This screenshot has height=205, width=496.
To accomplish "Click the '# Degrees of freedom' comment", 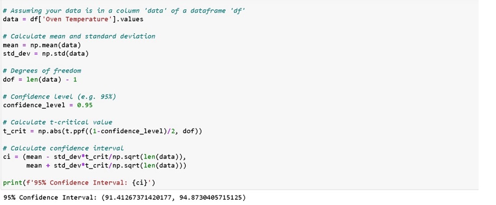I will click(x=42, y=71).
